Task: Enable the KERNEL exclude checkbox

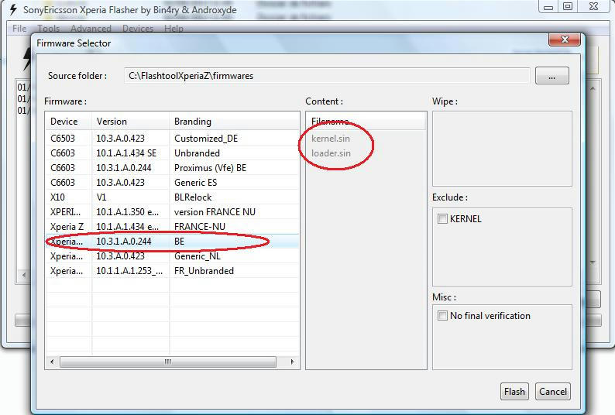Action: pyautogui.click(x=442, y=218)
